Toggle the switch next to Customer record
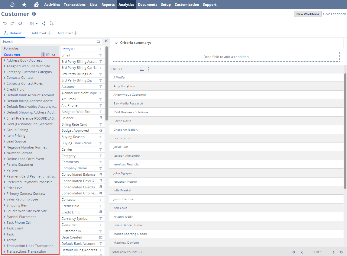347x256 pixels. click(x=54, y=55)
